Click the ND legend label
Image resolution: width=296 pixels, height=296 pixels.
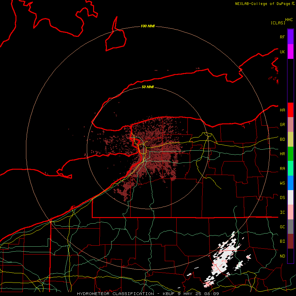tap(283, 256)
